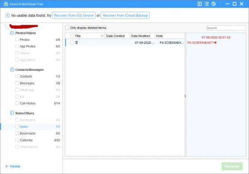Click the Contacts count 1/3
Image resolution: width=249 pixels, height=174 pixels.
click(58, 76)
